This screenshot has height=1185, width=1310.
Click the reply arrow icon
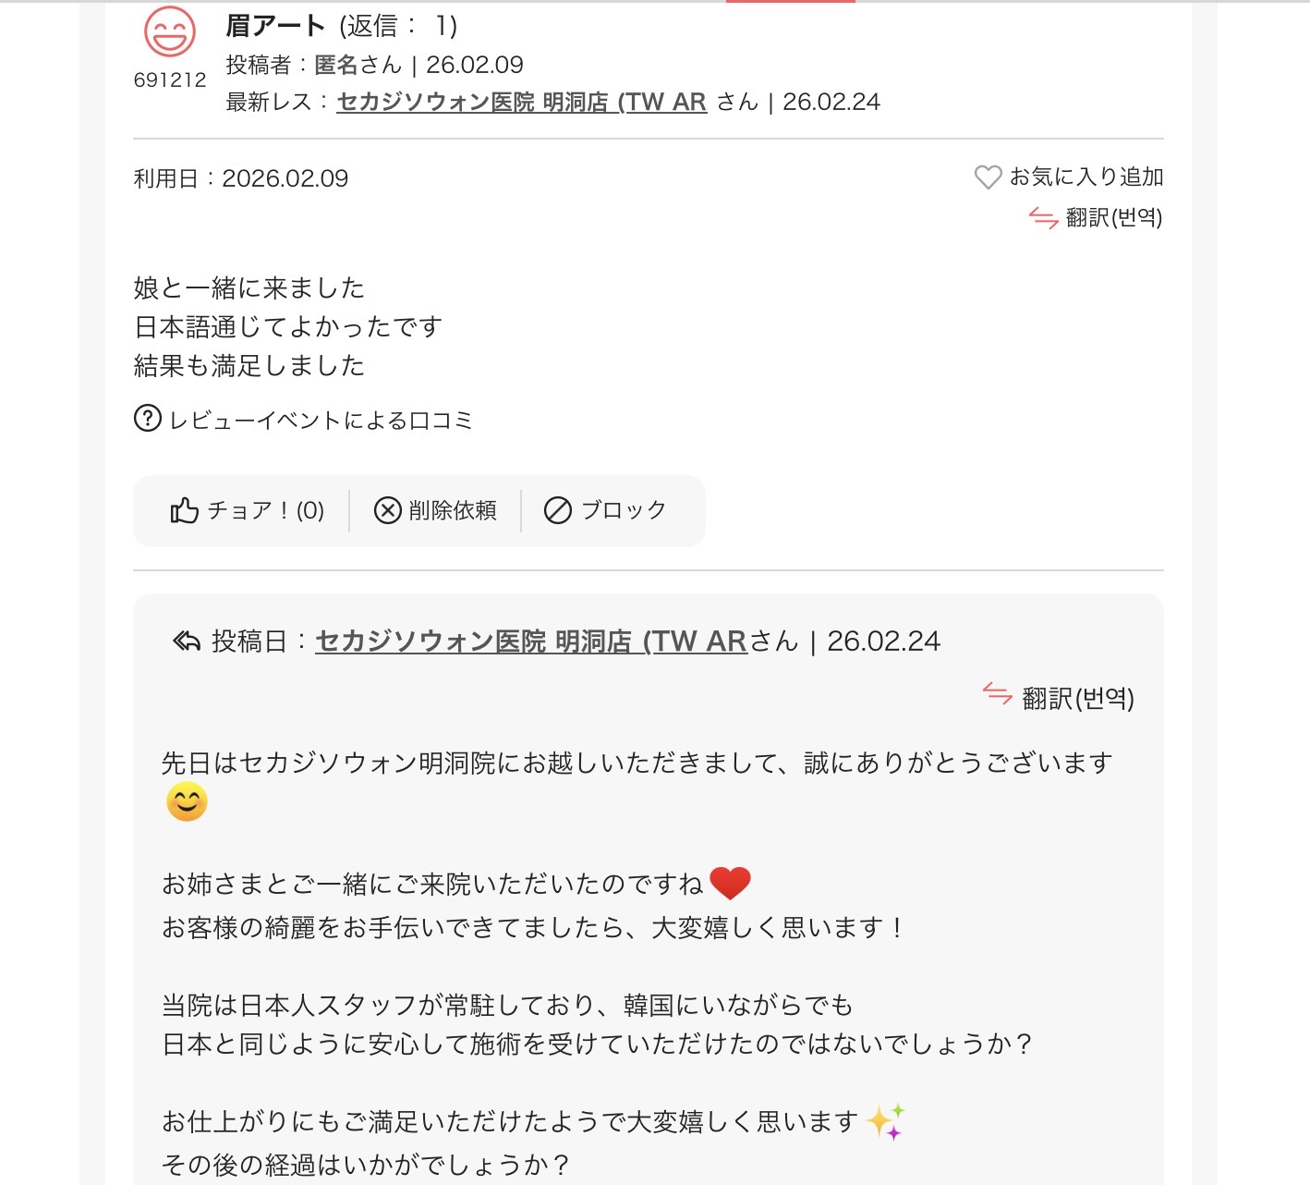click(x=187, y=641)
